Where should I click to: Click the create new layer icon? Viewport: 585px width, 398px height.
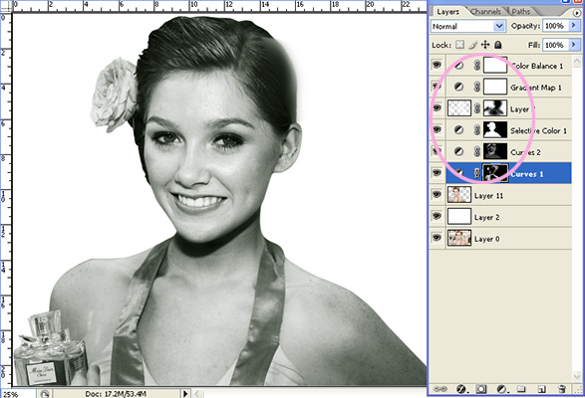pyautogui.click(x=541, y=389)
